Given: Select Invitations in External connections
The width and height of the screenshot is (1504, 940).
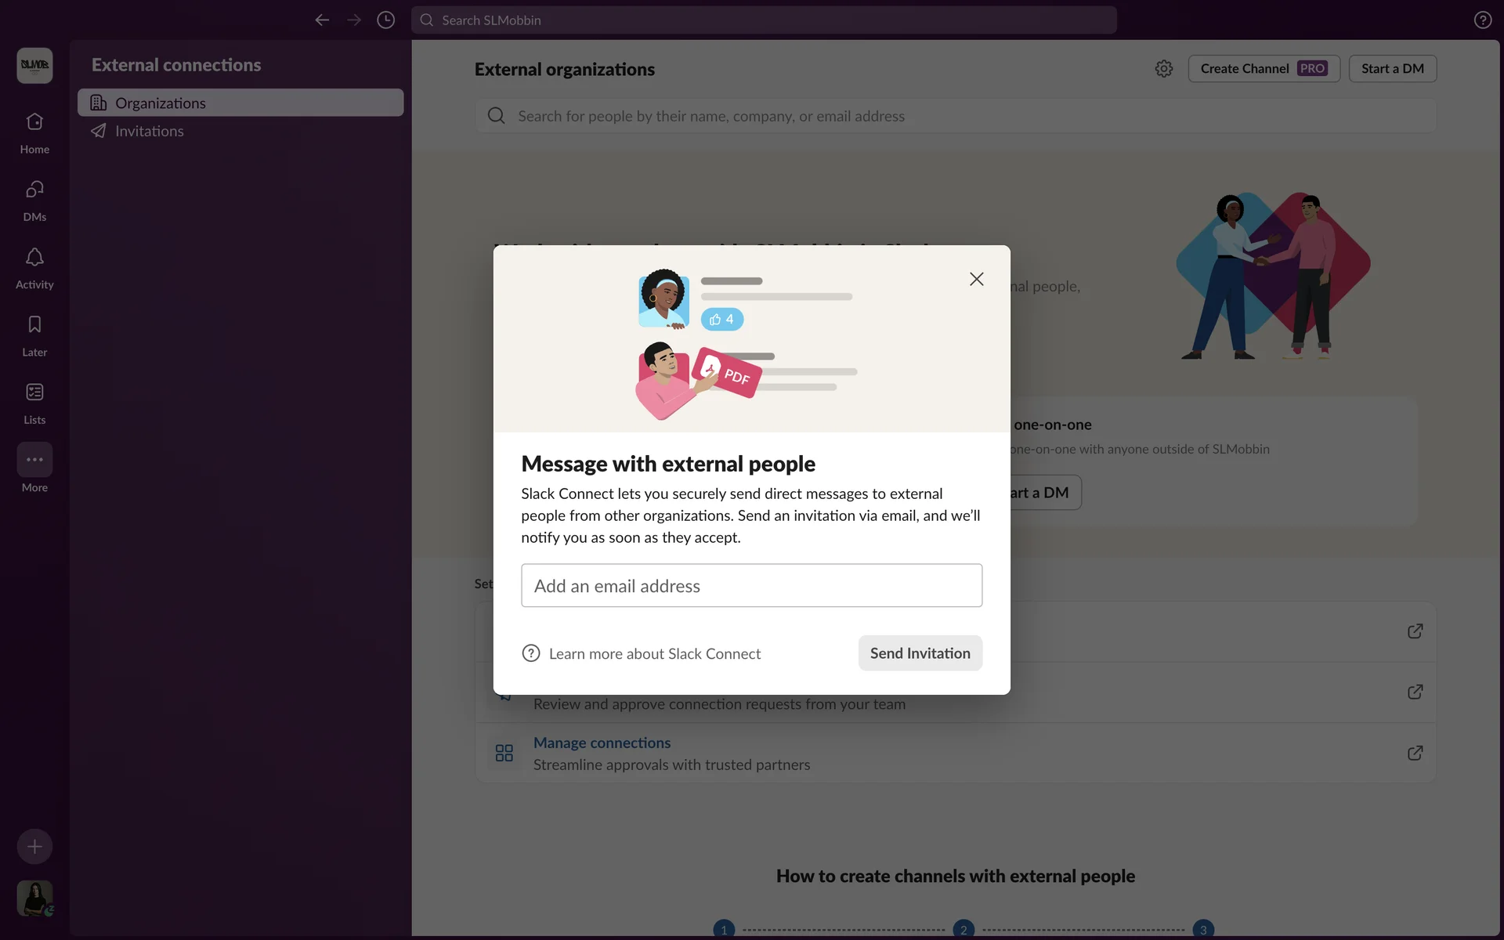Looking at the screenshot, I should pyautogui.click(x=149, y=131).
